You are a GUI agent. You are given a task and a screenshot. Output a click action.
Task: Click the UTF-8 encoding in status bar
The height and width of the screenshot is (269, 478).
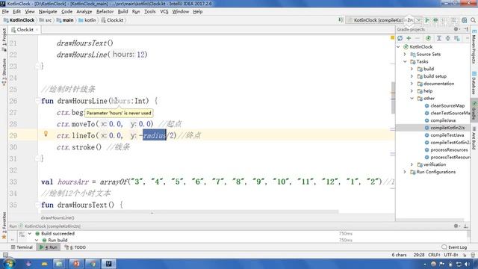coord(451,255)
